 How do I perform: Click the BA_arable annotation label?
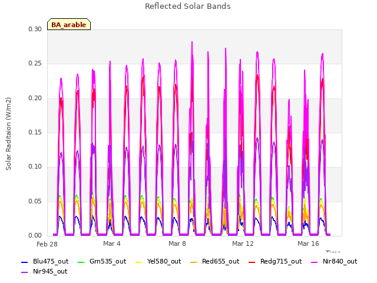pyautogui.click(x=69, y=25)
